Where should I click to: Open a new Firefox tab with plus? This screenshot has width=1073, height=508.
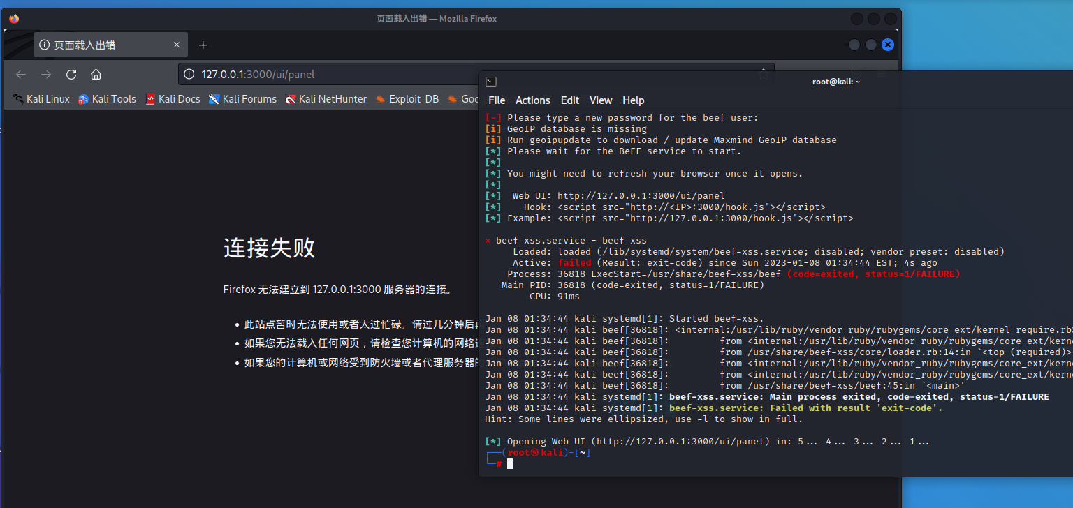203,45
